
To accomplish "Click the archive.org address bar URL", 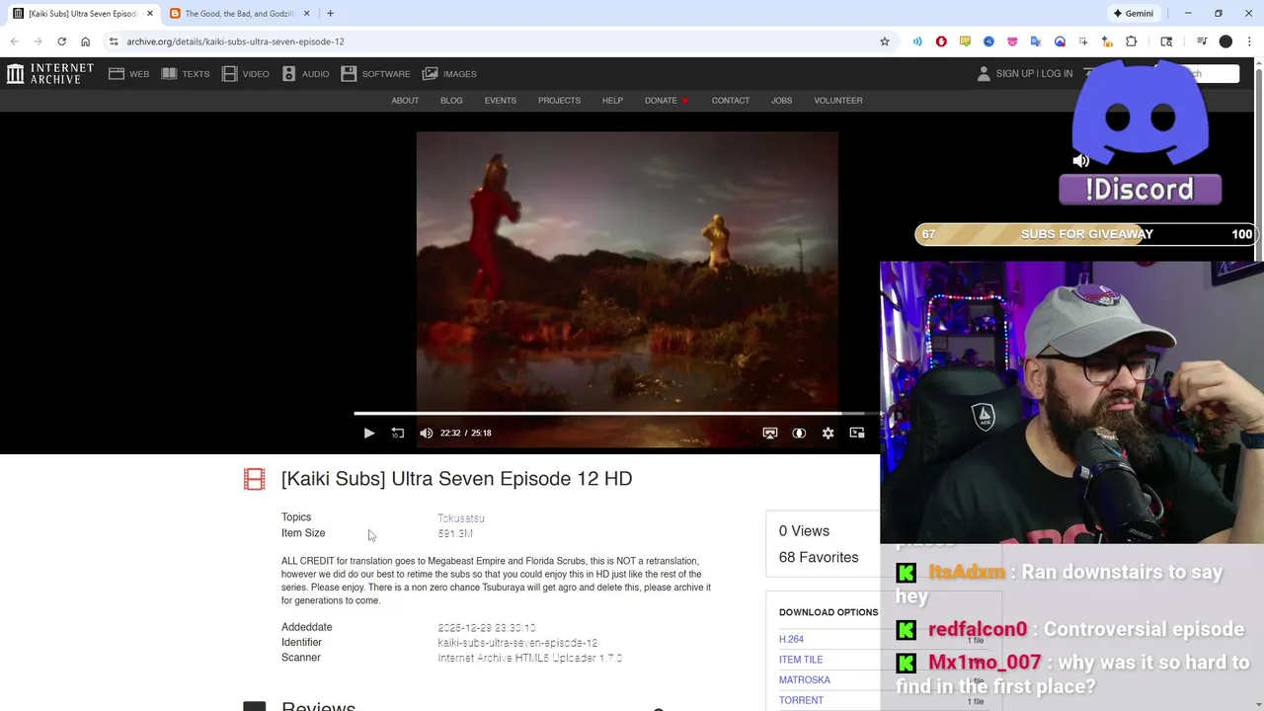I will 235,41.
